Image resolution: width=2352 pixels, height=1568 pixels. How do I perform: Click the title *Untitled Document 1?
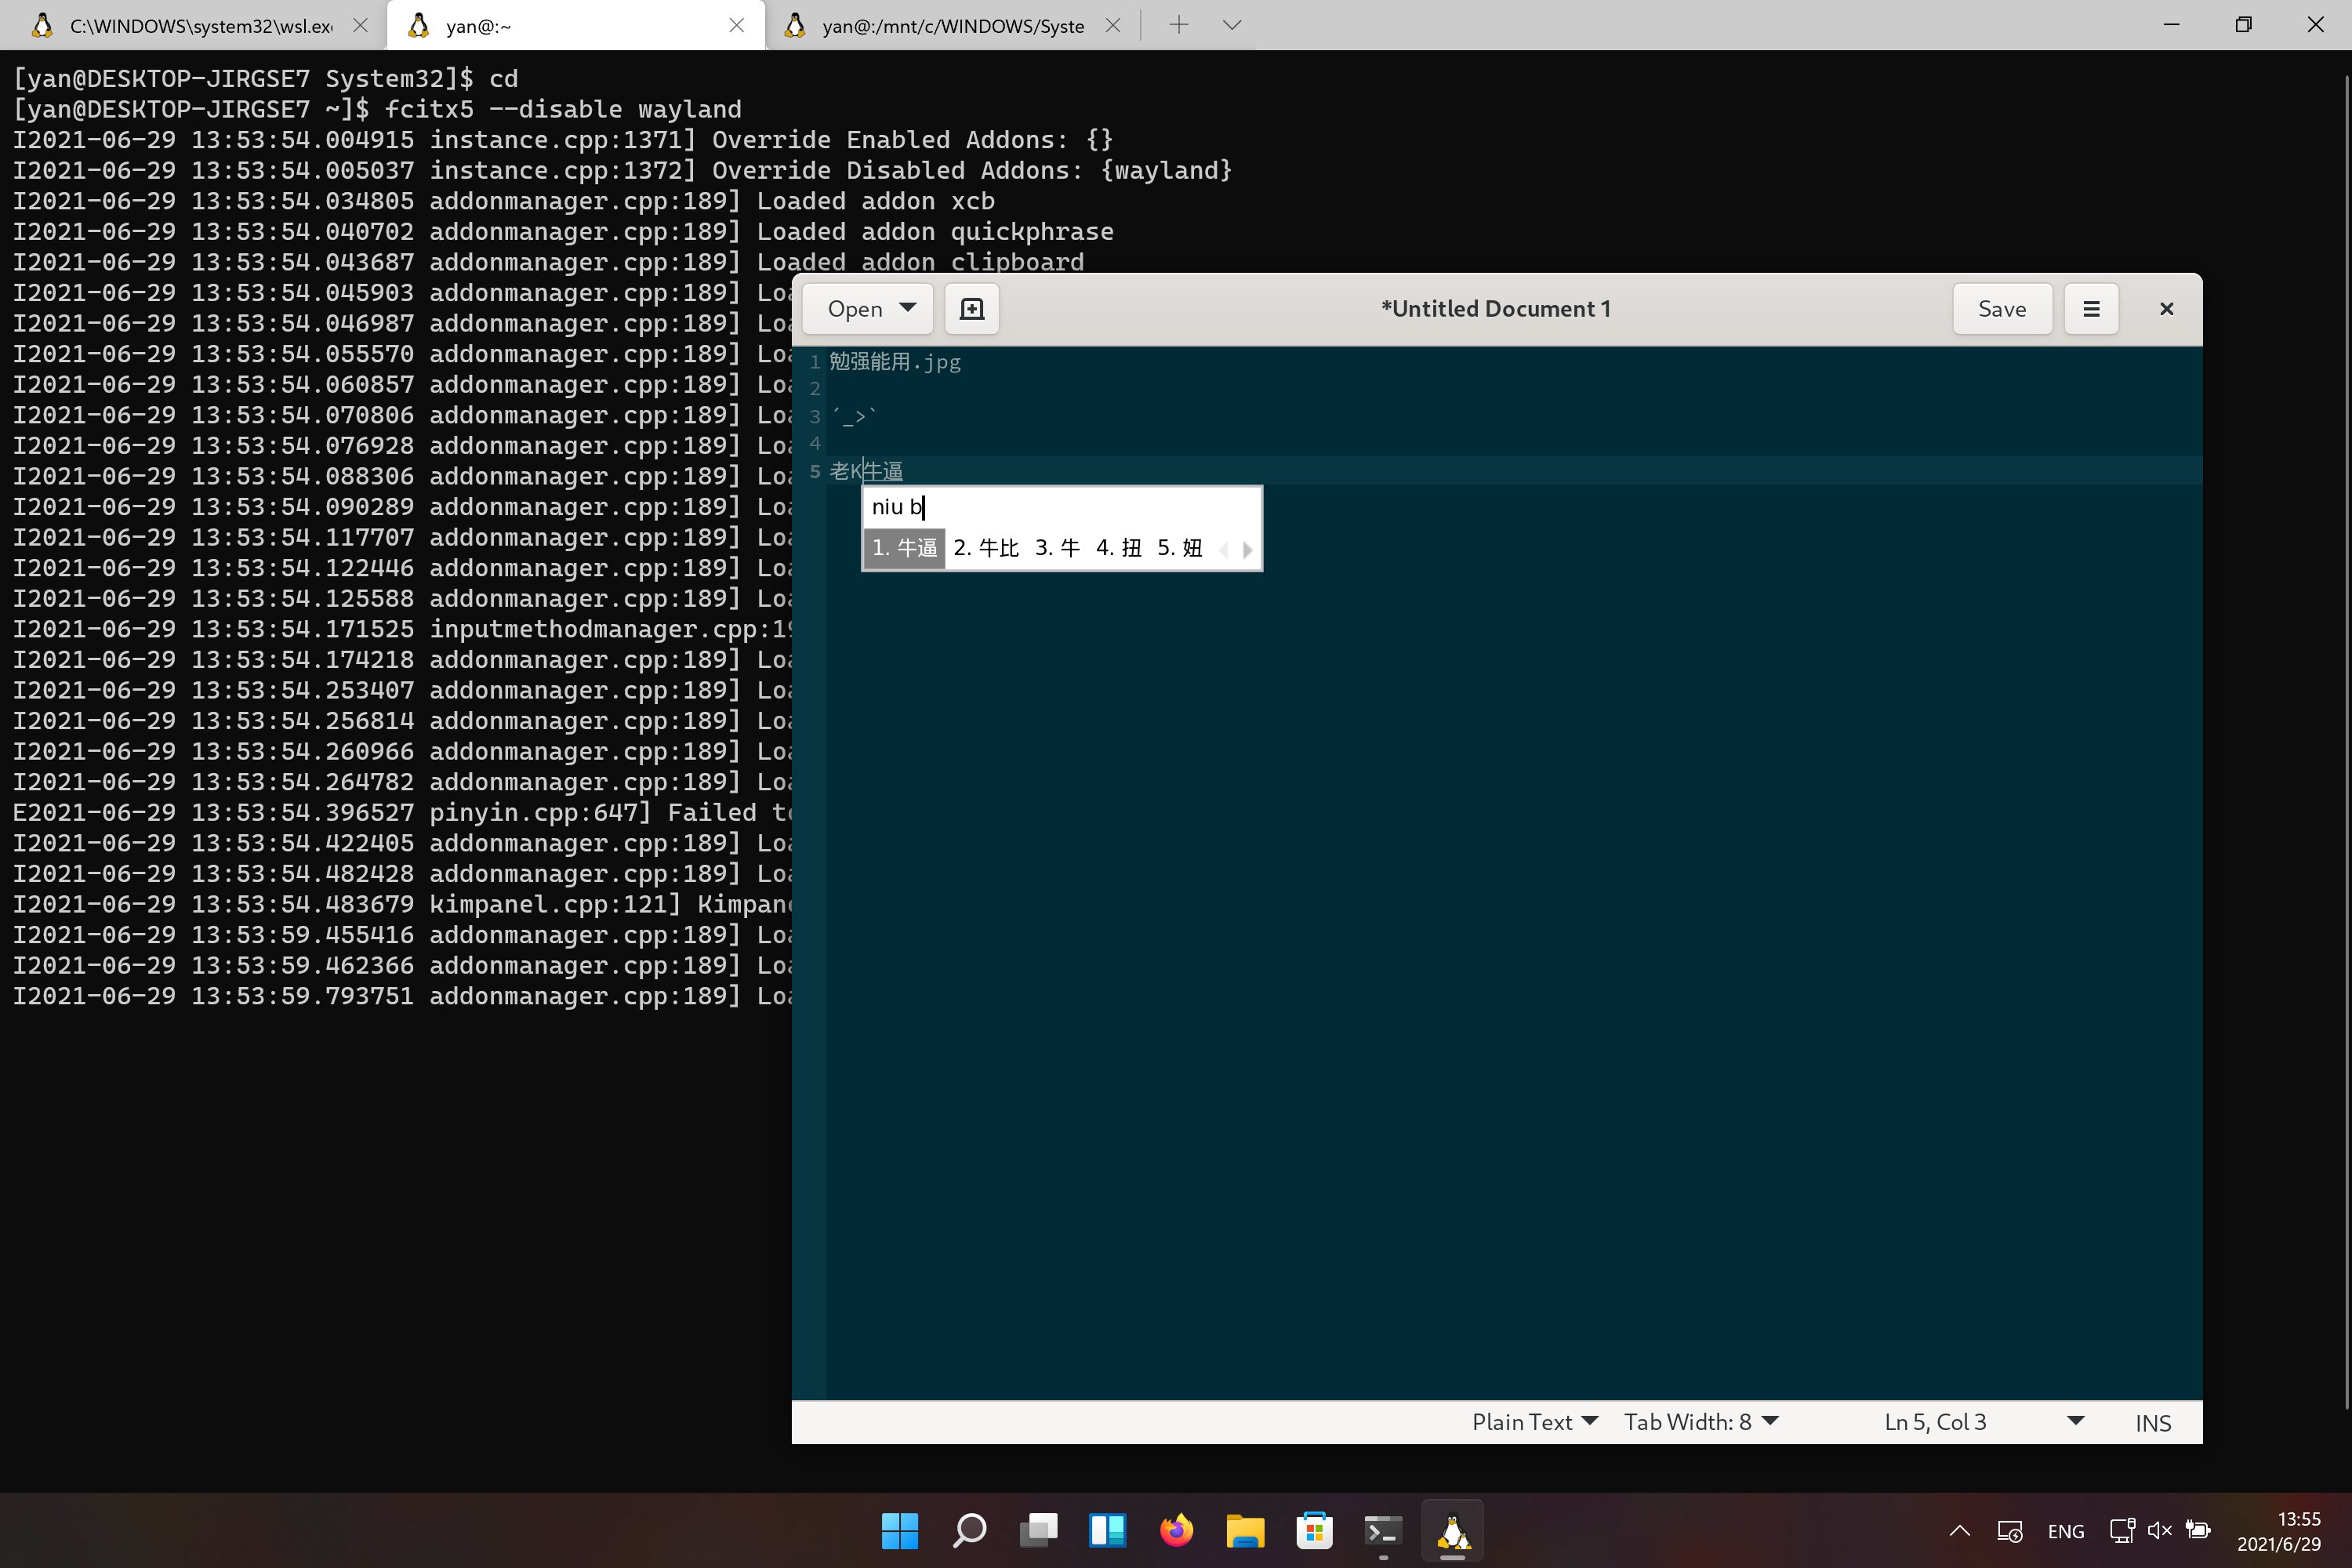tap(1495, 309)
